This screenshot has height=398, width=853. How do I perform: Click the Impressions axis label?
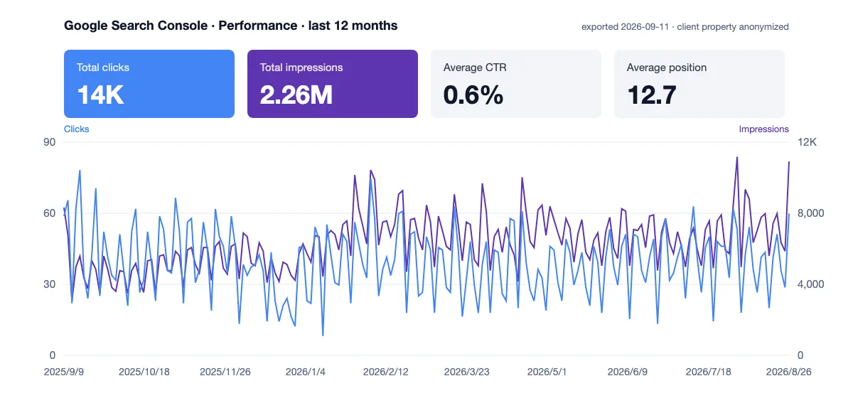click(763, 129)
